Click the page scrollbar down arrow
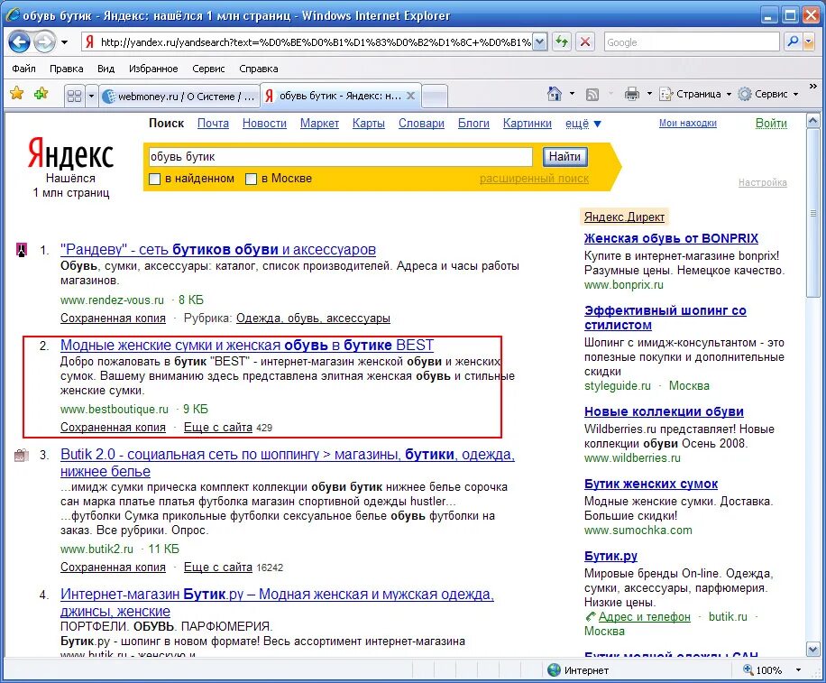Image resolution: width=826 pixels, height=683 pixels. [x=812, y=650]
